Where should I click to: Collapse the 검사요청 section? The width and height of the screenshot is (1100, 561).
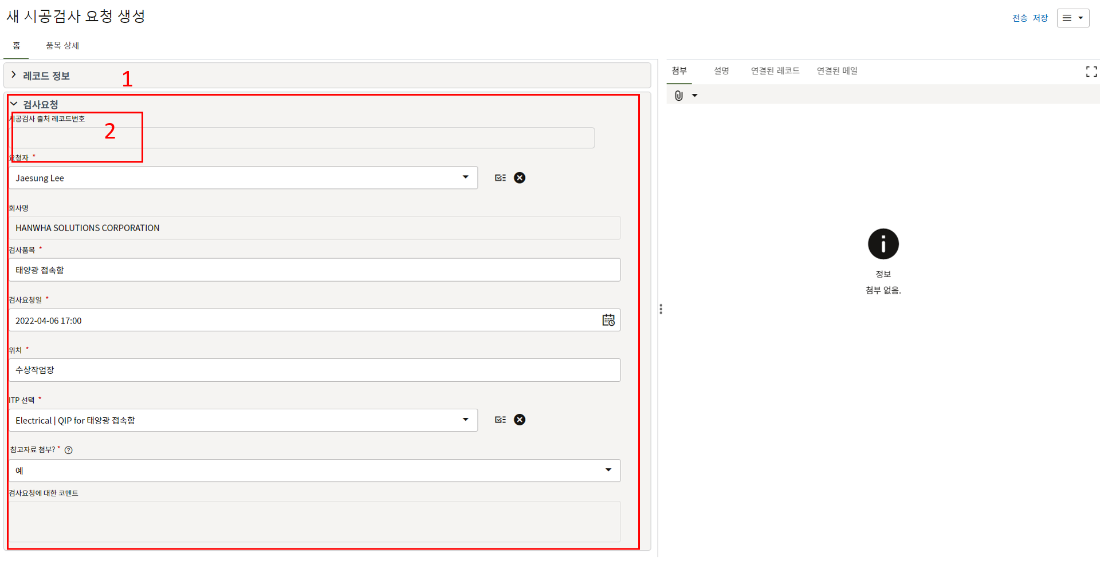(14, 104)
